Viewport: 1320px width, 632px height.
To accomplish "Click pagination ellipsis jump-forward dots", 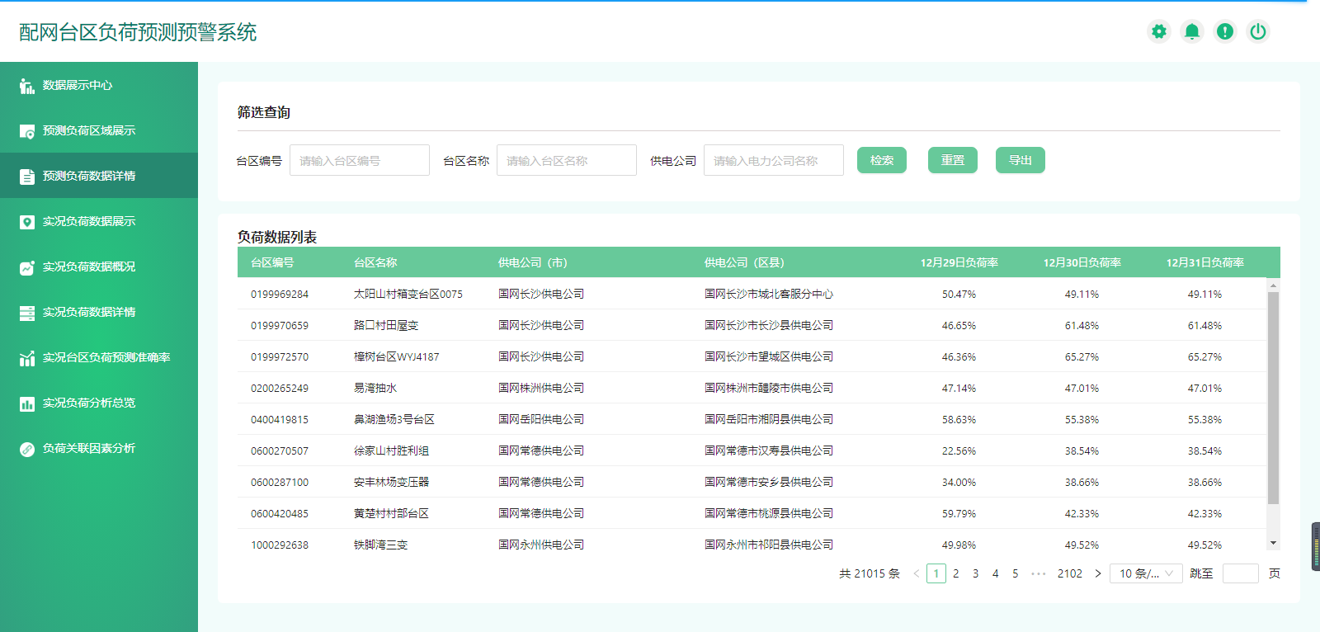I will click(x=1039, y=573).
